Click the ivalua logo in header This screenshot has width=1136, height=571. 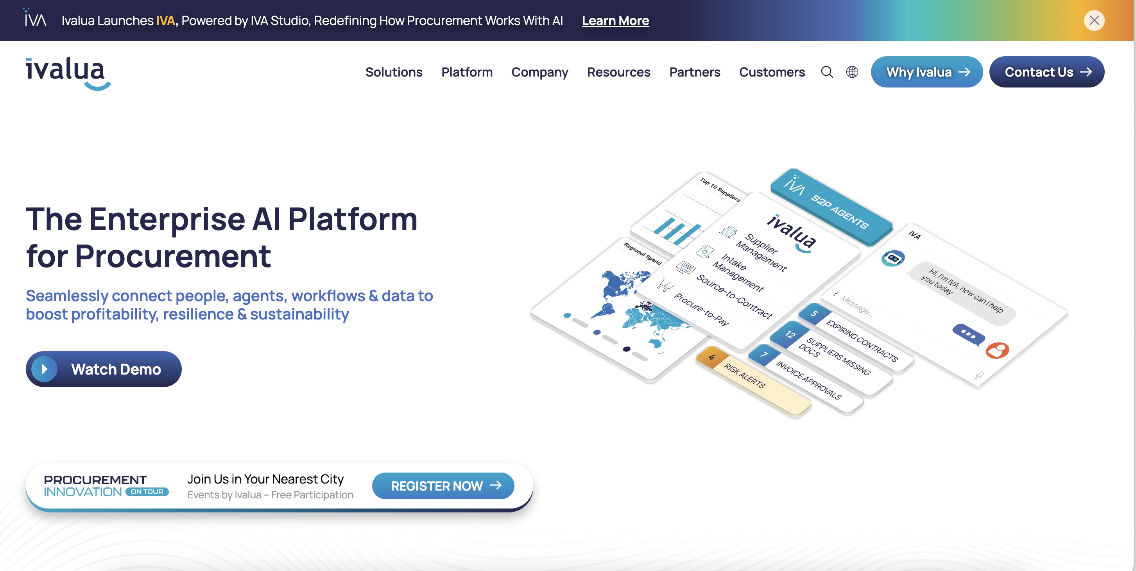click(x=68, y=73)
